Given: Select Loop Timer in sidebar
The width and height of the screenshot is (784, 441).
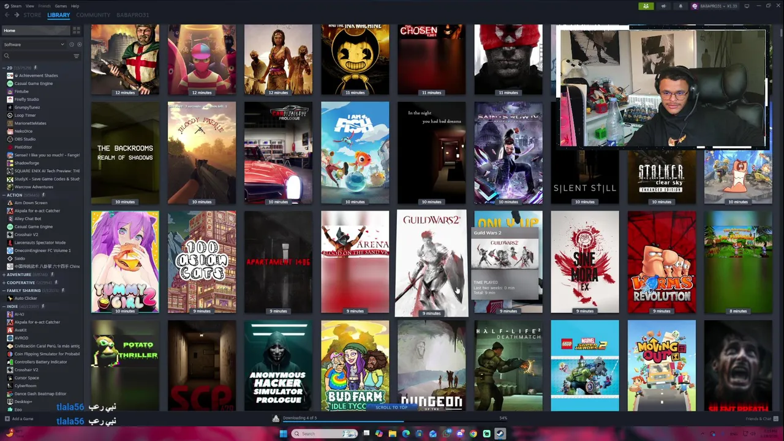Looking at the screenshot, I should [25, 115].
